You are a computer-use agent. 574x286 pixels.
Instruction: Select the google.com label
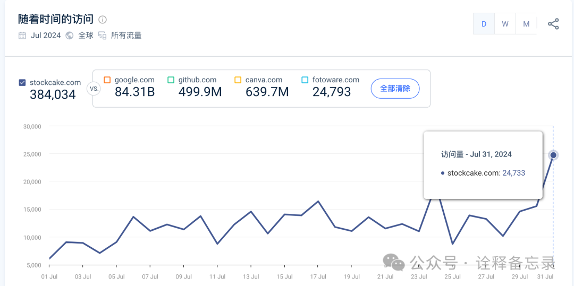(x=134, y=80)
